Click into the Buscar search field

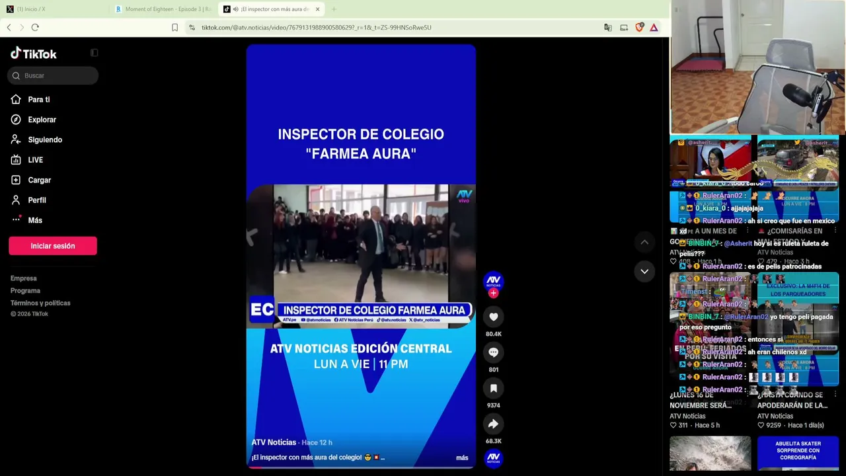[x=53, y=75]
